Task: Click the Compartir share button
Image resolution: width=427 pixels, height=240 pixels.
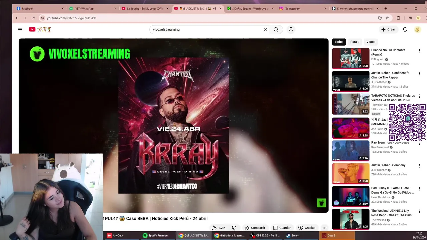Action: coord(255,228)
